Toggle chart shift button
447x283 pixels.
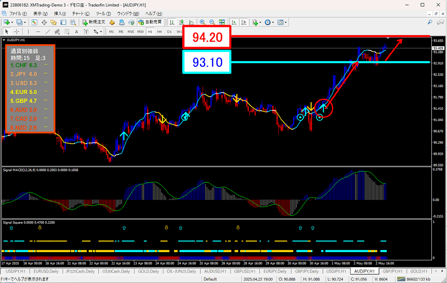(244, 22)
